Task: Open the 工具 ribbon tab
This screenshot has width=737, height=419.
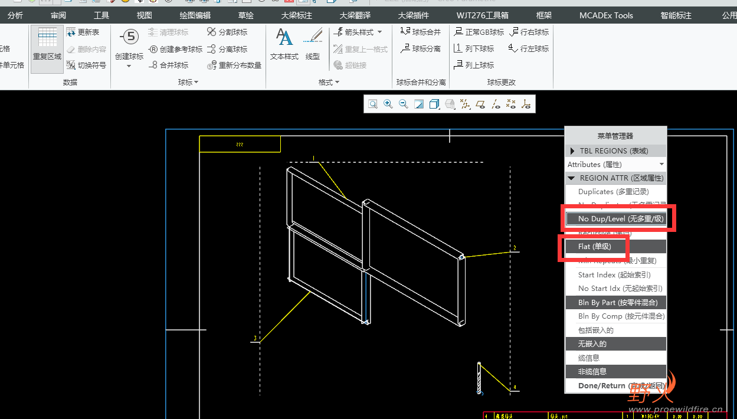Action: pyautogui.click(x=101, y=15)
